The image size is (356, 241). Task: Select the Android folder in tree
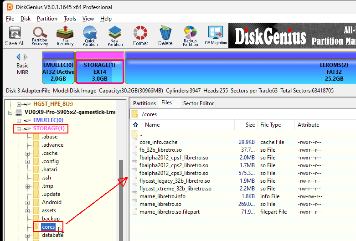[x=52, y=202]
